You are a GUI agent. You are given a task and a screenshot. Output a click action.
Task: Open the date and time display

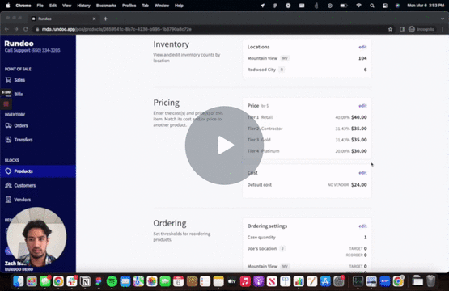[x=426, y=6]
